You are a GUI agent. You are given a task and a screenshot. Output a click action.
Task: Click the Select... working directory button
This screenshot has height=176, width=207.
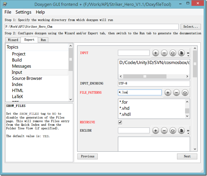[191, 27]
